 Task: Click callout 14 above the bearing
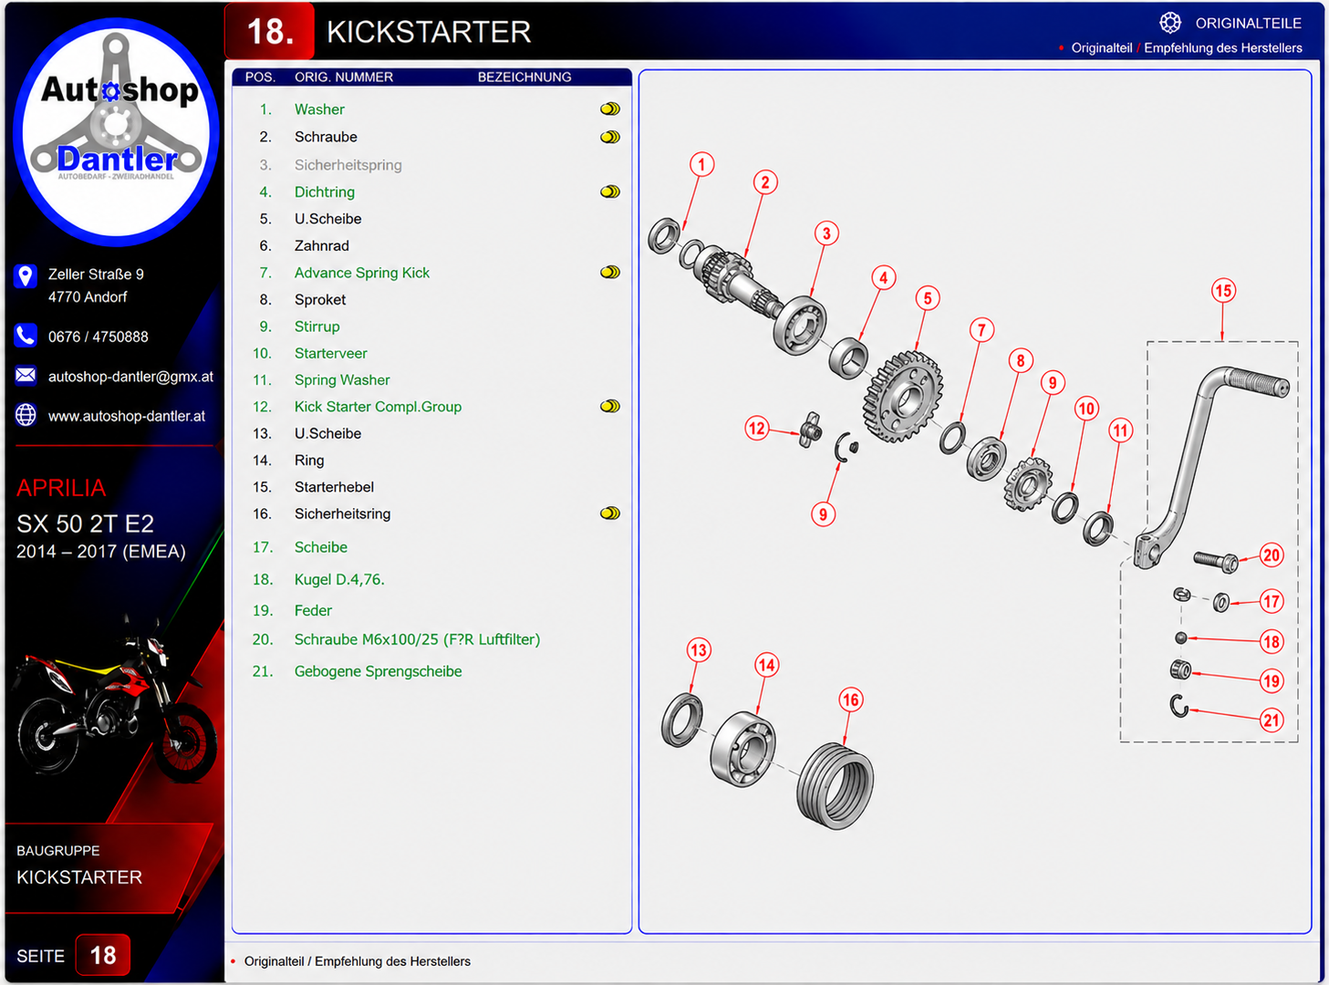(766, 666)
